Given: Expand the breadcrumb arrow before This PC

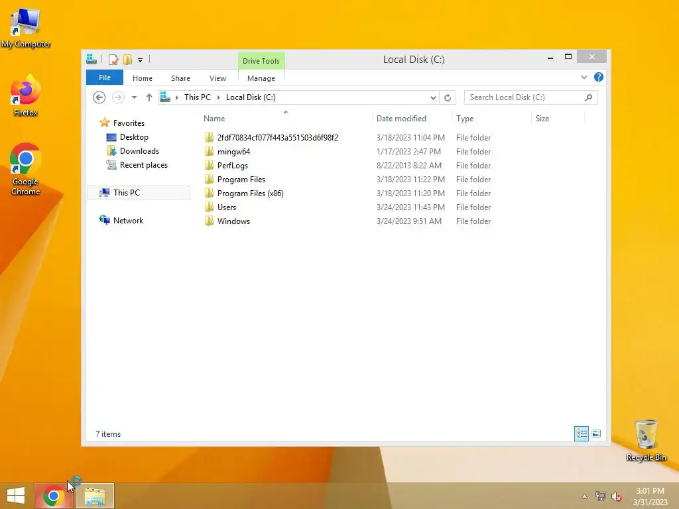Looking at the screenshot, I should 176,97.
